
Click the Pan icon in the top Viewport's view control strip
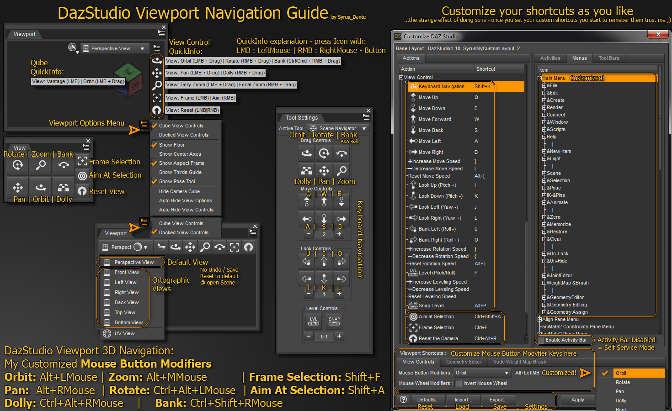[x=157, y=73]
